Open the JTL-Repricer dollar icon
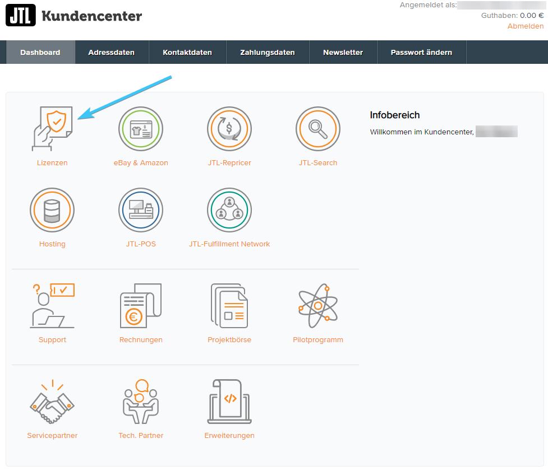 tap(229, 129)
